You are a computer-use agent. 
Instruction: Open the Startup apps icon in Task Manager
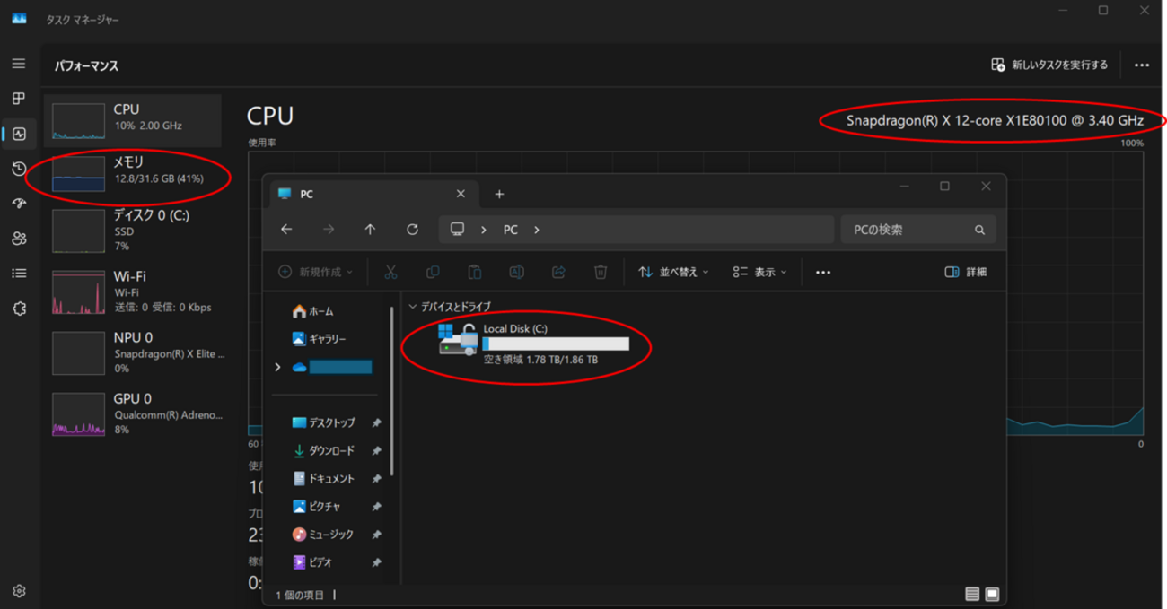click(x=19, y=204)
